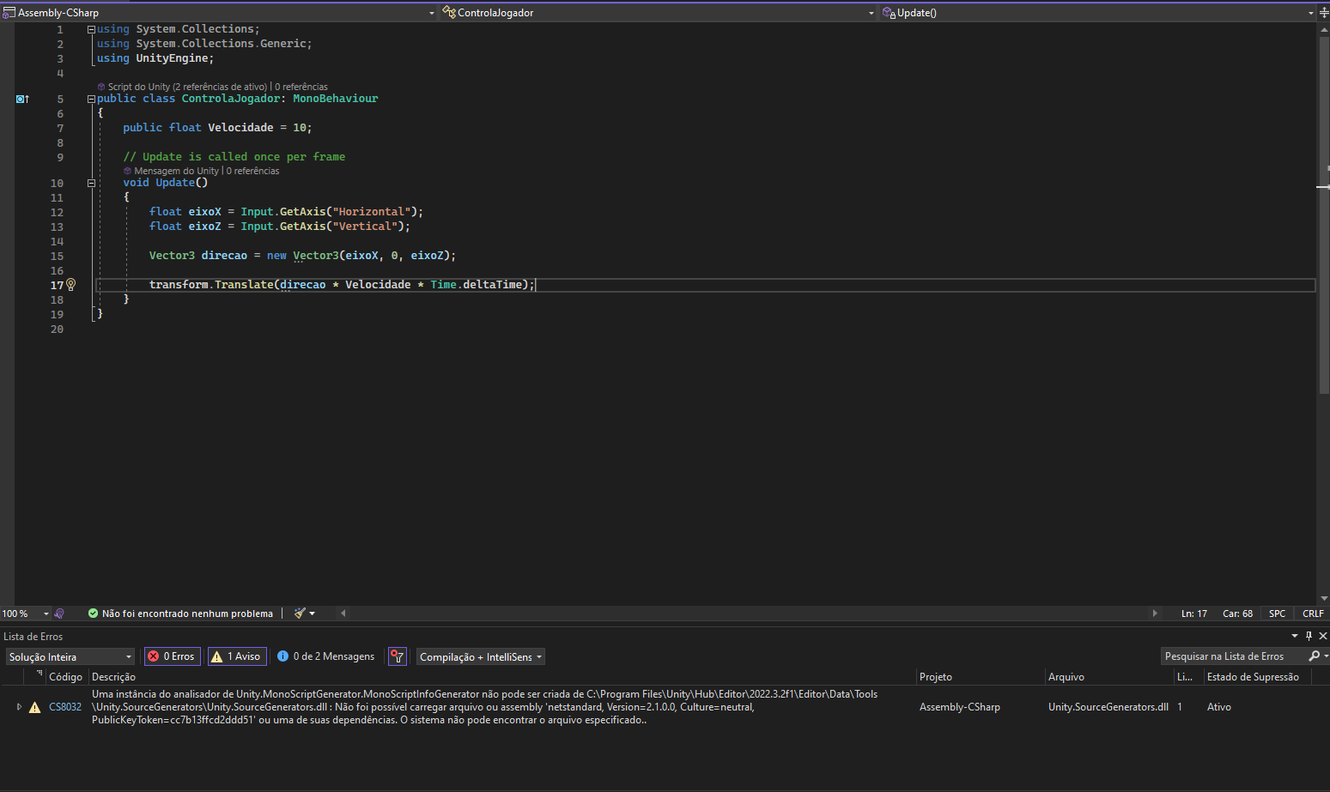Click the editor vertical scrollbar thumb
This screenshot has height=792, width=1330.
pos(1324,215)
